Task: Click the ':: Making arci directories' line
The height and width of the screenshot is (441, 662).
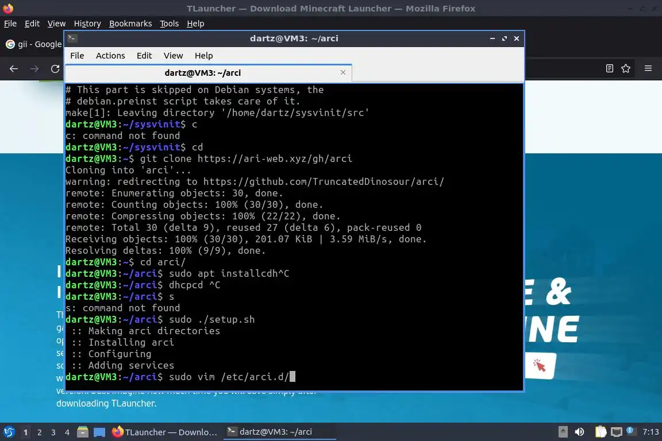Action: click(x=145, y=331)
